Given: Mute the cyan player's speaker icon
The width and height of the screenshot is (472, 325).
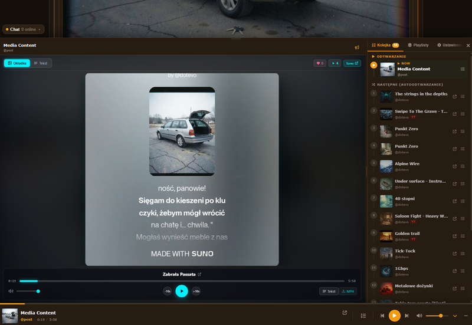Looking at the screenshot, I should [x=11, y=291].
